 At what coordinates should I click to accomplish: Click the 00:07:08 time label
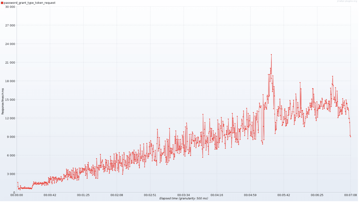(x=351, y=195)
